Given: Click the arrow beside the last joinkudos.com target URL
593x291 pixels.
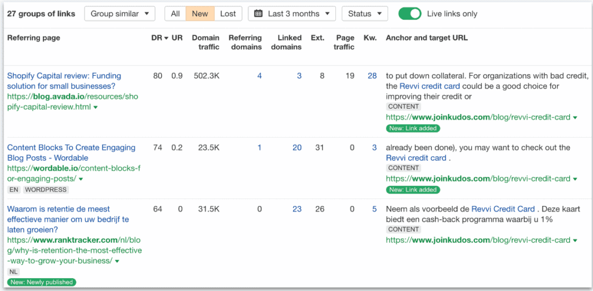Looking at the screenshot, I should [x=575, y=240].
